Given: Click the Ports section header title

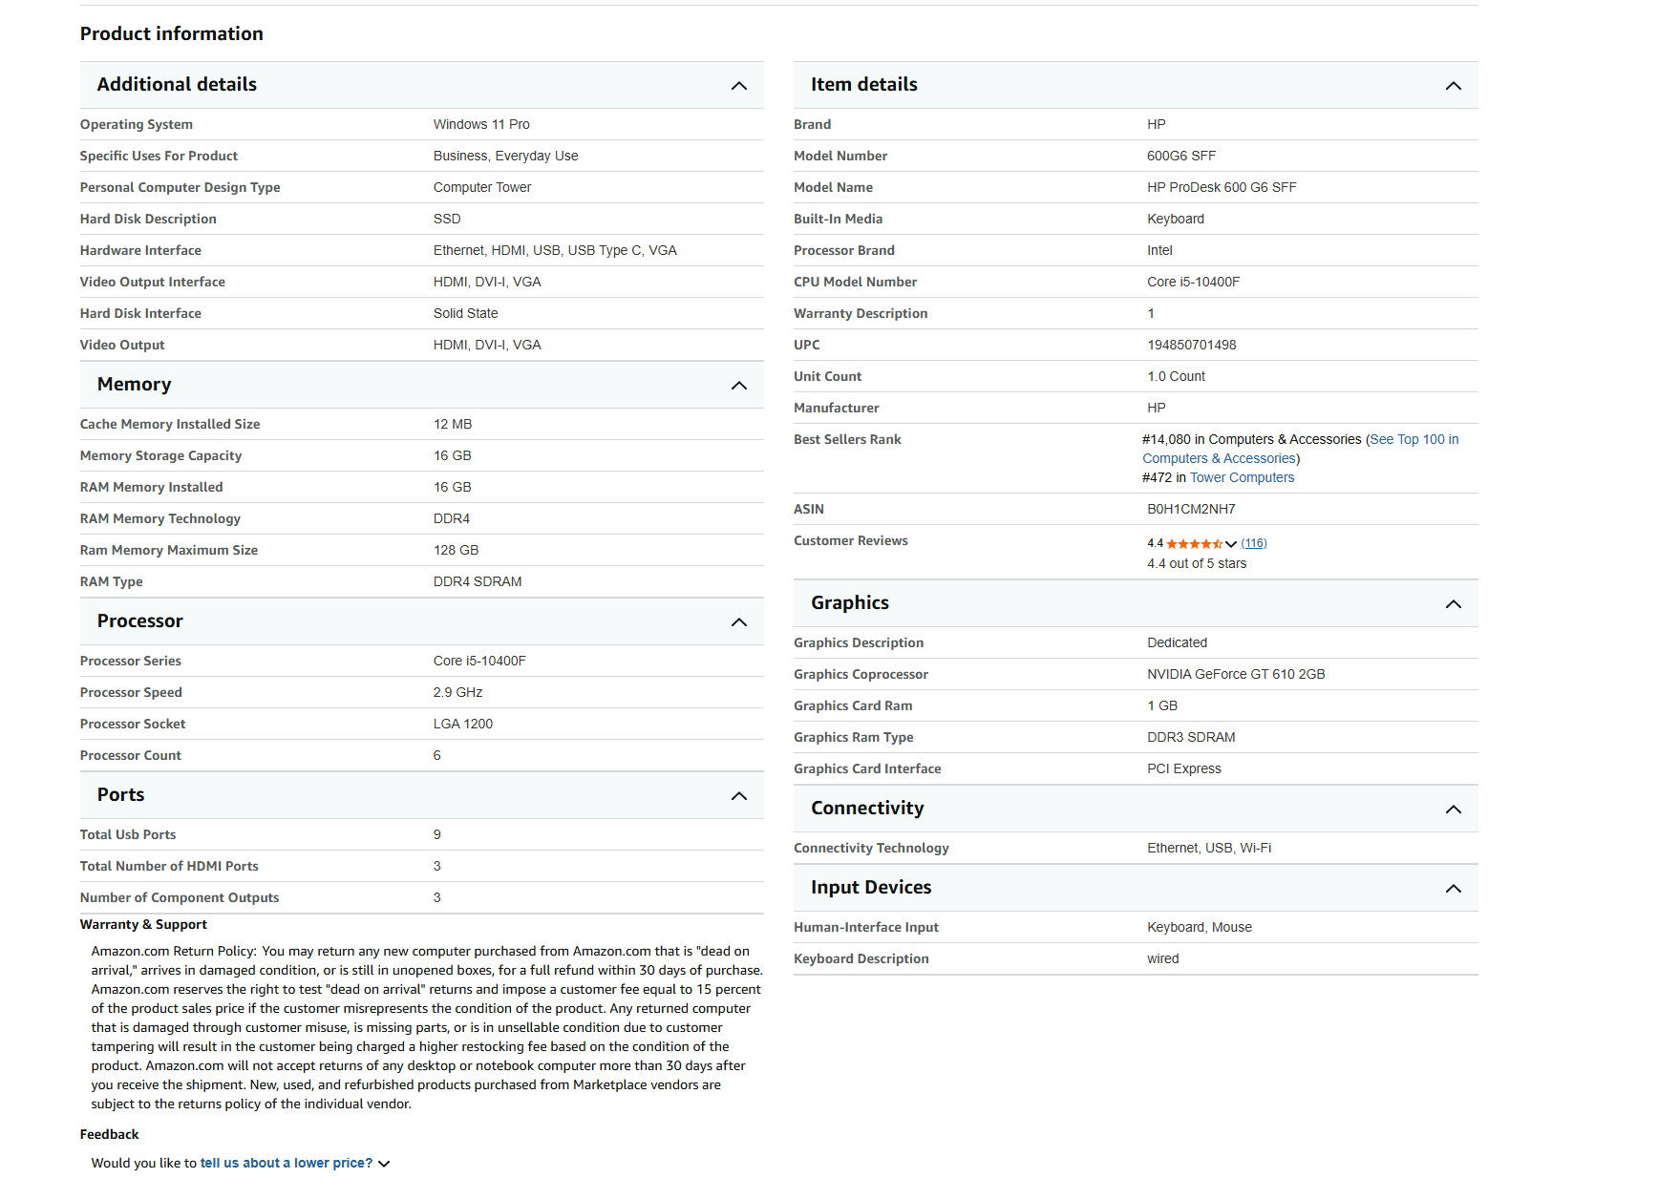Looking at the screenshot, I should (120, 795).
